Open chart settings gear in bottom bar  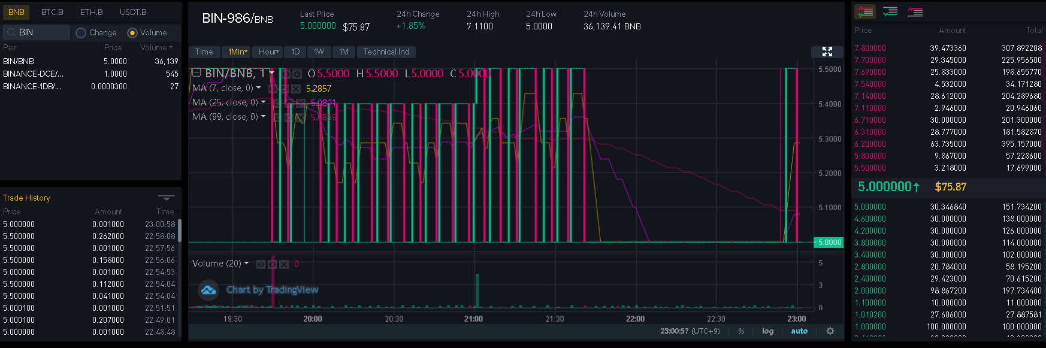coord(830,331)
